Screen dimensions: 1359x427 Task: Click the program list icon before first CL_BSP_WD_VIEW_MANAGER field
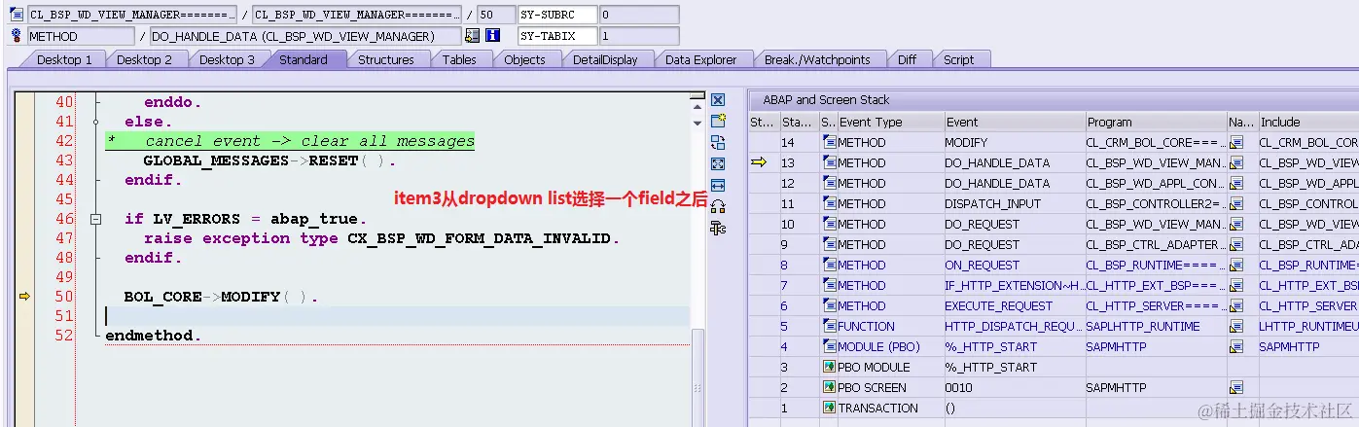click(15, 15)
